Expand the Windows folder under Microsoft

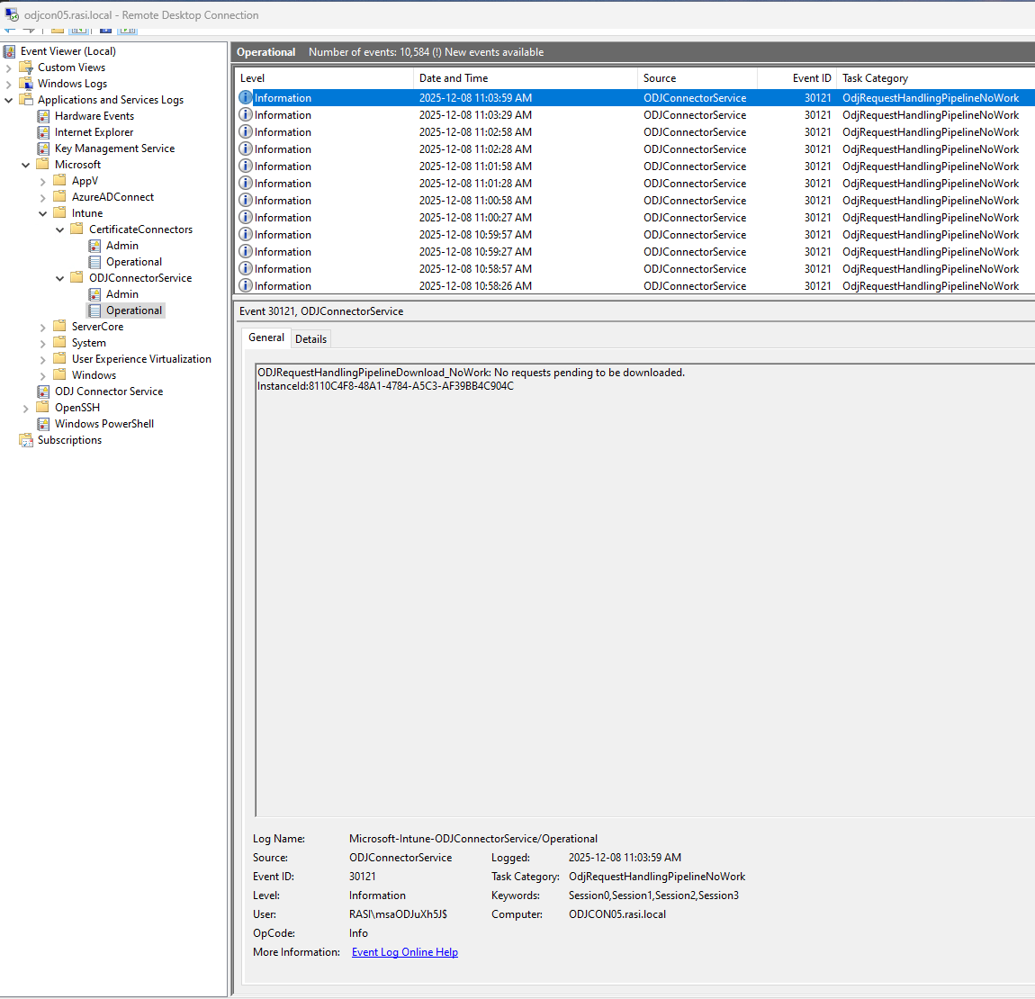(x=43, y=375)
